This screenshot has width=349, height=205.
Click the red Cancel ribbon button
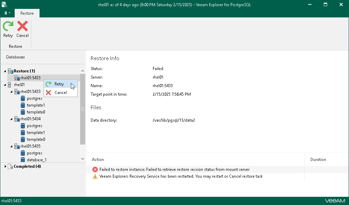22,29
